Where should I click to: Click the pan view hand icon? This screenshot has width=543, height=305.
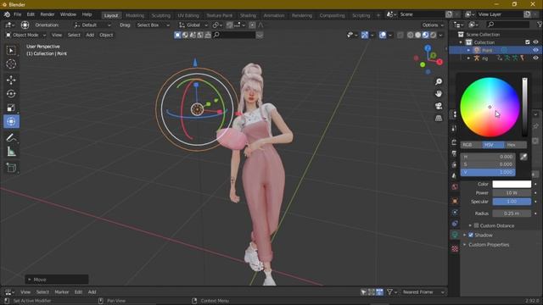pyautogui.click(x=439, y=94)
